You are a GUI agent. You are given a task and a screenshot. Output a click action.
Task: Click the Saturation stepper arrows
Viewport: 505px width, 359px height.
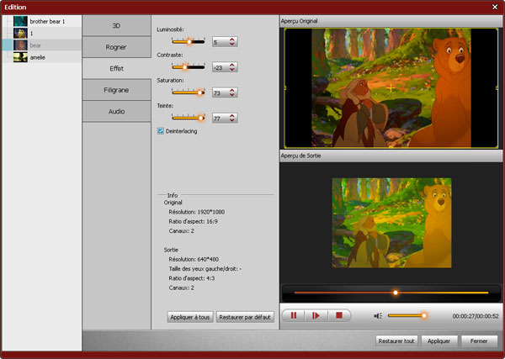click(232, 93)
